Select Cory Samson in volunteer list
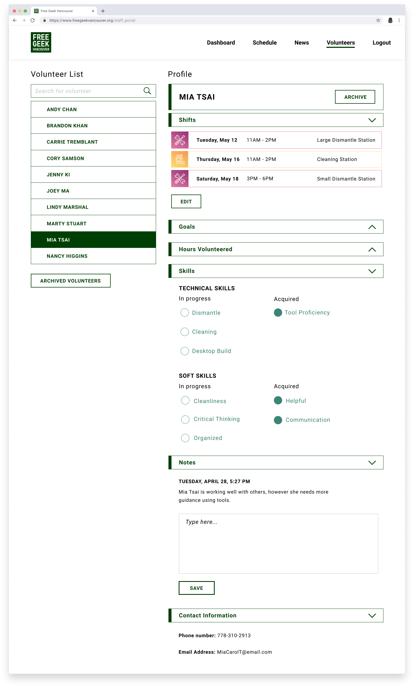414x687 pixels. pyautogui.click(x=94, y=158)
